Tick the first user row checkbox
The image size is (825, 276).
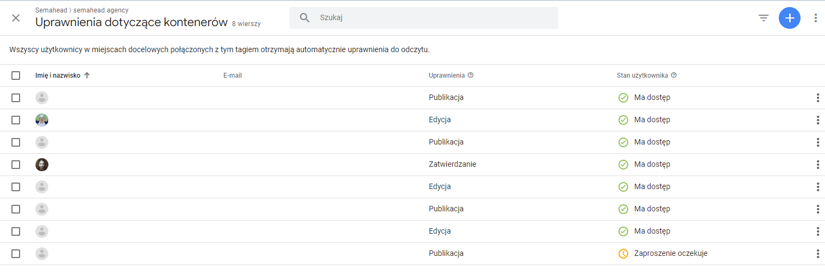[x=16, y=98]
